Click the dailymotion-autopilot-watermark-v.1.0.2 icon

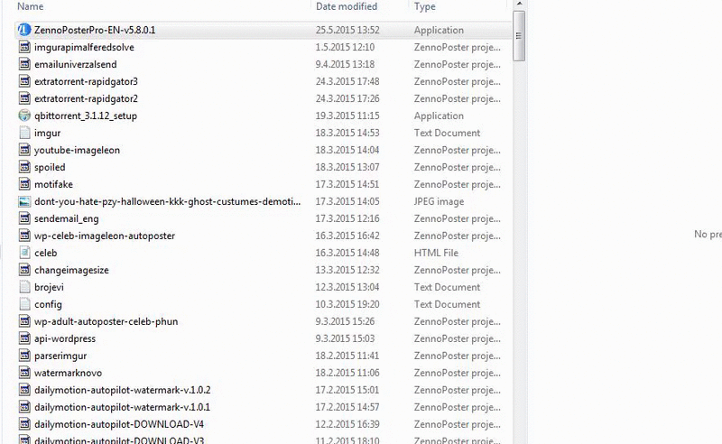point(24,390)
